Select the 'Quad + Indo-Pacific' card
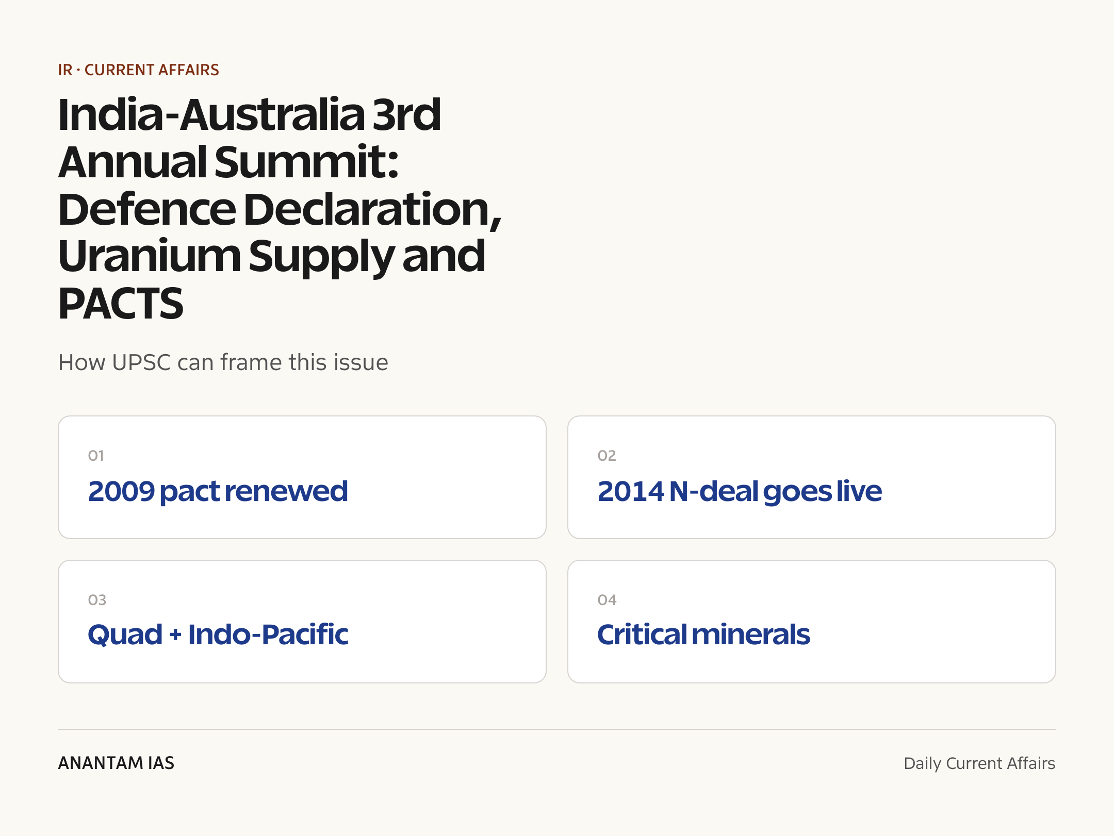 point(302,622)
